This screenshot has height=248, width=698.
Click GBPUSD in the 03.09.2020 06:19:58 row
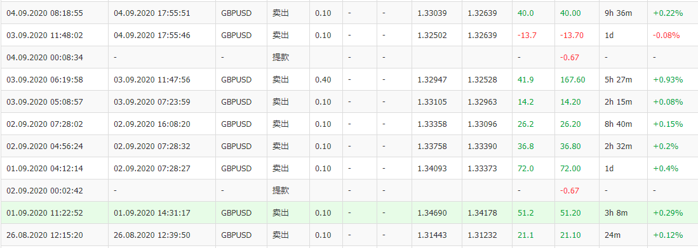(x=236, y=79)
